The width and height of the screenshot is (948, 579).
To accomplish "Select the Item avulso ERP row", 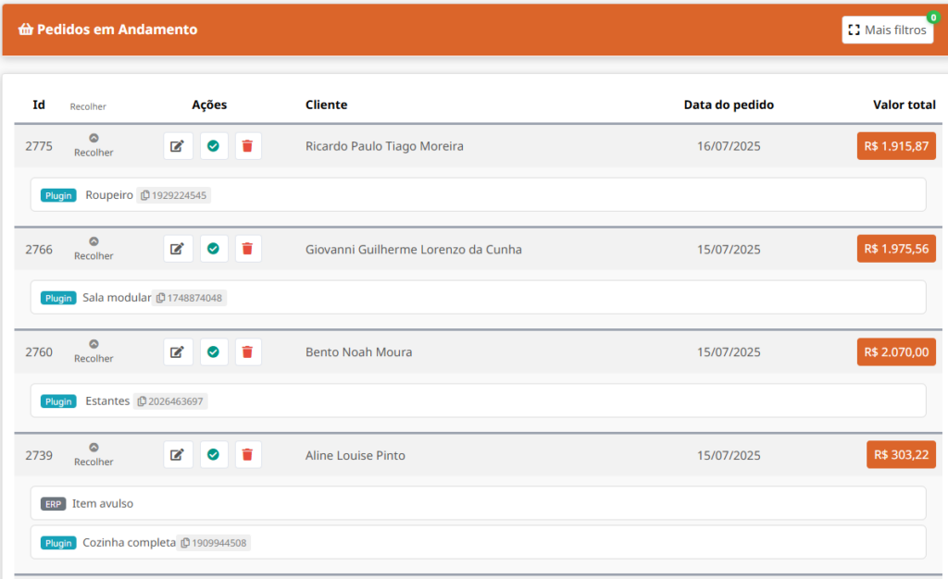I will pyautogui.click(x=479, y=503).
